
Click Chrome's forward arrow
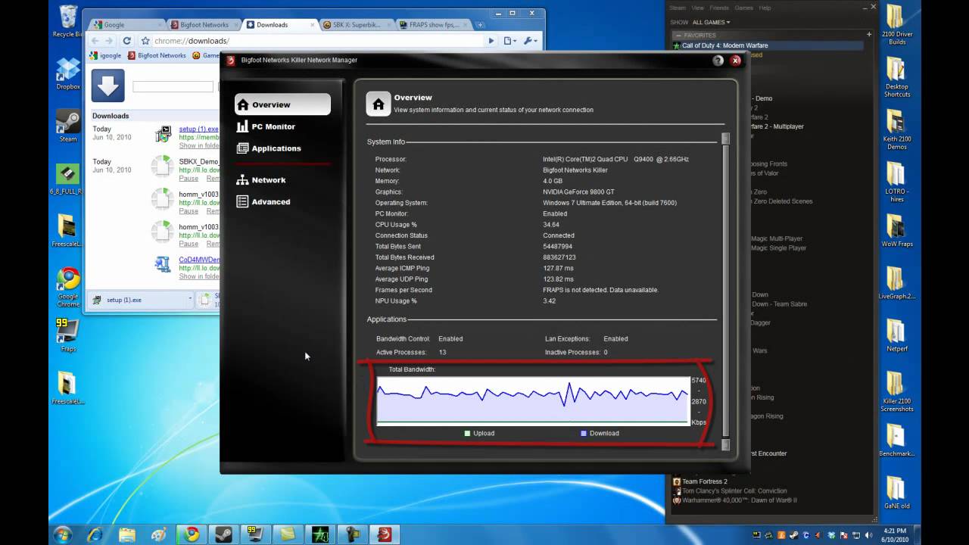tap(110, 41)
